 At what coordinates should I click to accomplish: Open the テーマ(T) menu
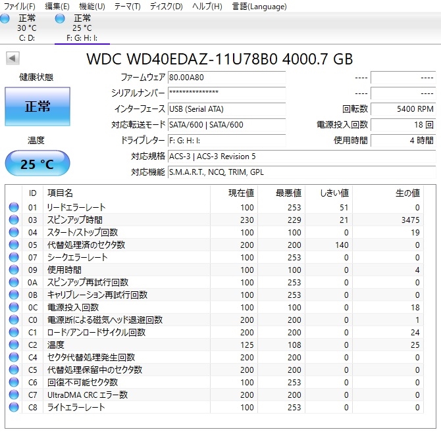pyautogui.click(x=128, y=6)
